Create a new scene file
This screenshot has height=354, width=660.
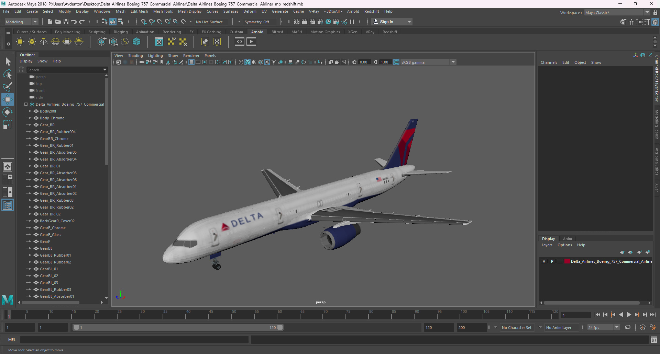(50, 22)
